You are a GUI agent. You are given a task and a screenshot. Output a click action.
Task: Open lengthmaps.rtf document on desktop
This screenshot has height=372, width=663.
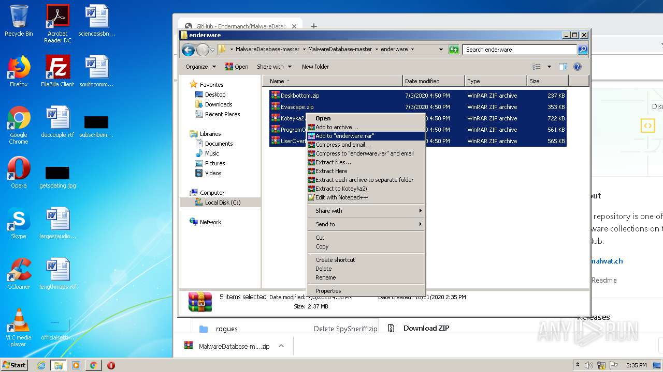coord(57,274)
